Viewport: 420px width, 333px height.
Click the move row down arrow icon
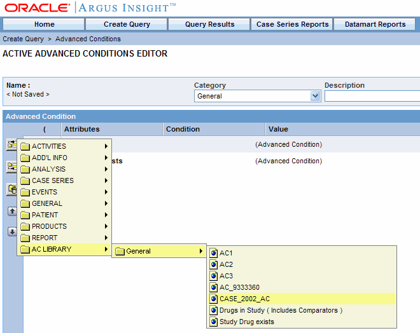tap(11, 231)
